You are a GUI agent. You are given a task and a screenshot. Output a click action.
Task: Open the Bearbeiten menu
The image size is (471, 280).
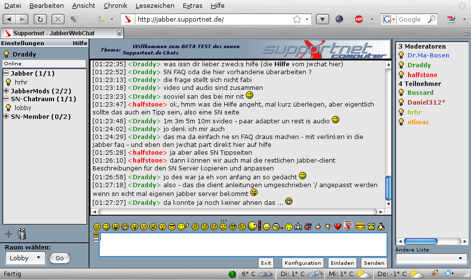tap(47, 6)
